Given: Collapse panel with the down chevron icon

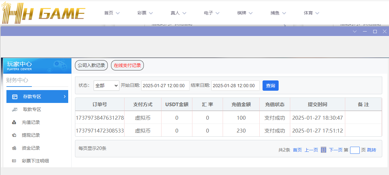Looking at the screenshot, I should 355,32.
